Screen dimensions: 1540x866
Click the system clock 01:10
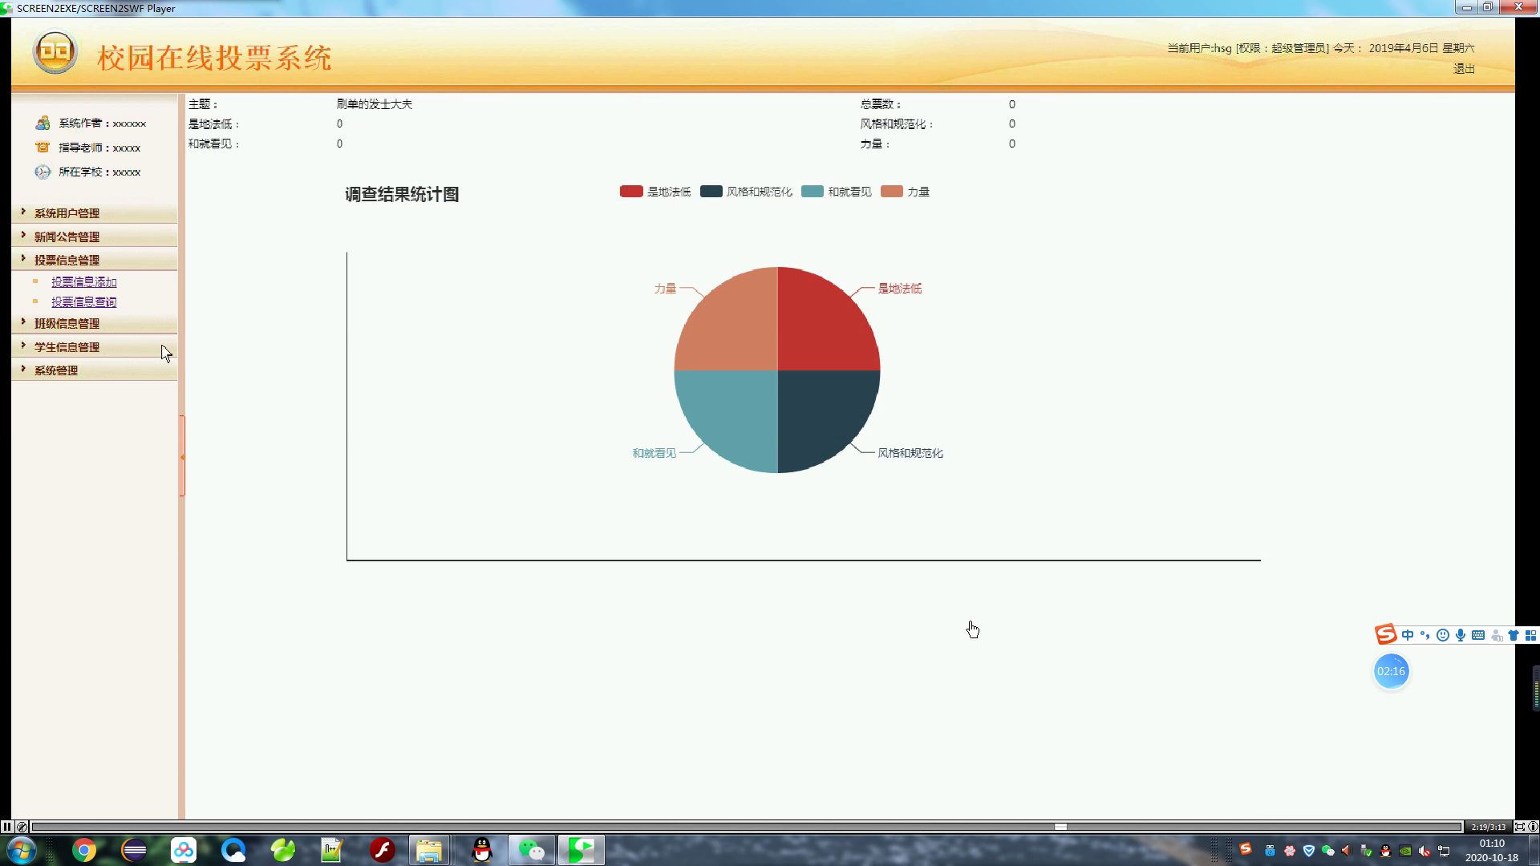pos(1491,843)
